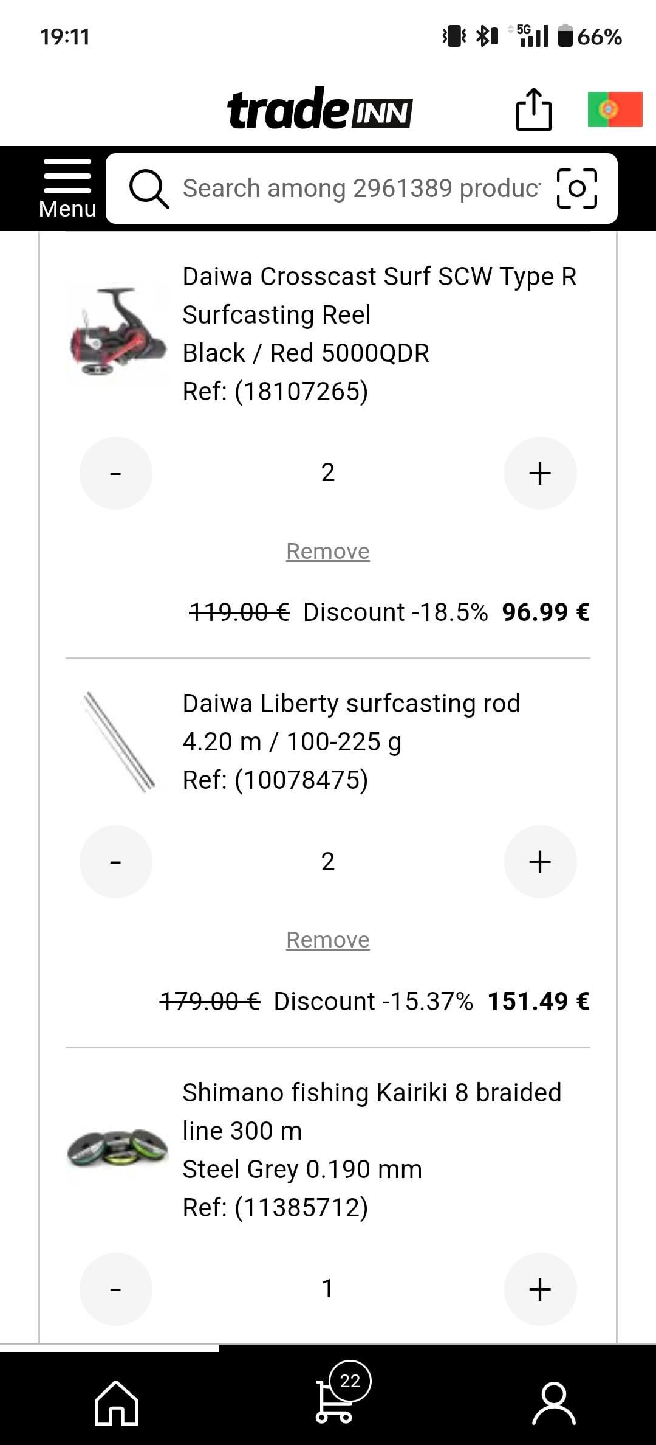Screen dimensions: 656x1445
Task: Focus the product search field
Action: tap(361, 189)
